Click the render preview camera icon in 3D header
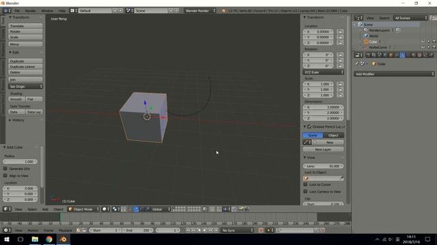Image resolution: width=437 pixels, height=245 pixels. pyautogui.click(x=241, y=209)
